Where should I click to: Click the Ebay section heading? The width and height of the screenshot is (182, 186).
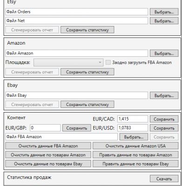coord(13,85)
